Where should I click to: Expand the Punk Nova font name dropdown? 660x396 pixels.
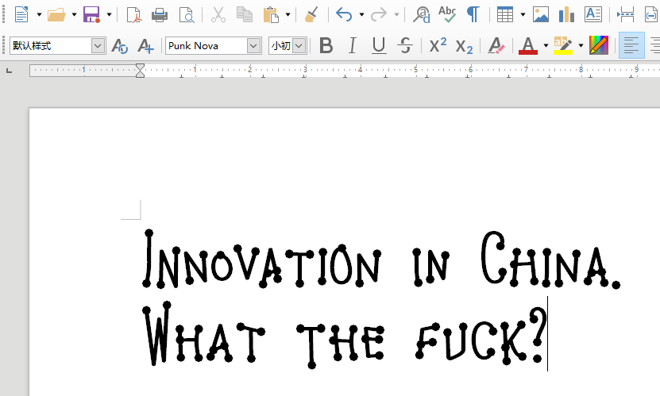click(x=253, y=46)
